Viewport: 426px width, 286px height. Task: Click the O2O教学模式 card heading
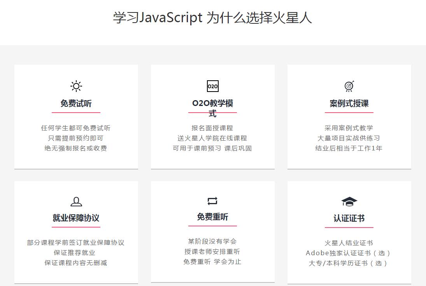[212, 108]
